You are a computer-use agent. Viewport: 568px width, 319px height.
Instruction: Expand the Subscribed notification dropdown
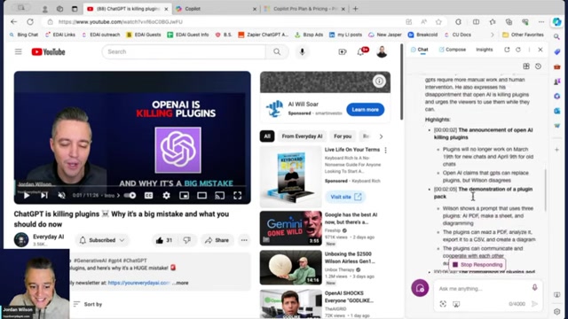tap(102, 240)
